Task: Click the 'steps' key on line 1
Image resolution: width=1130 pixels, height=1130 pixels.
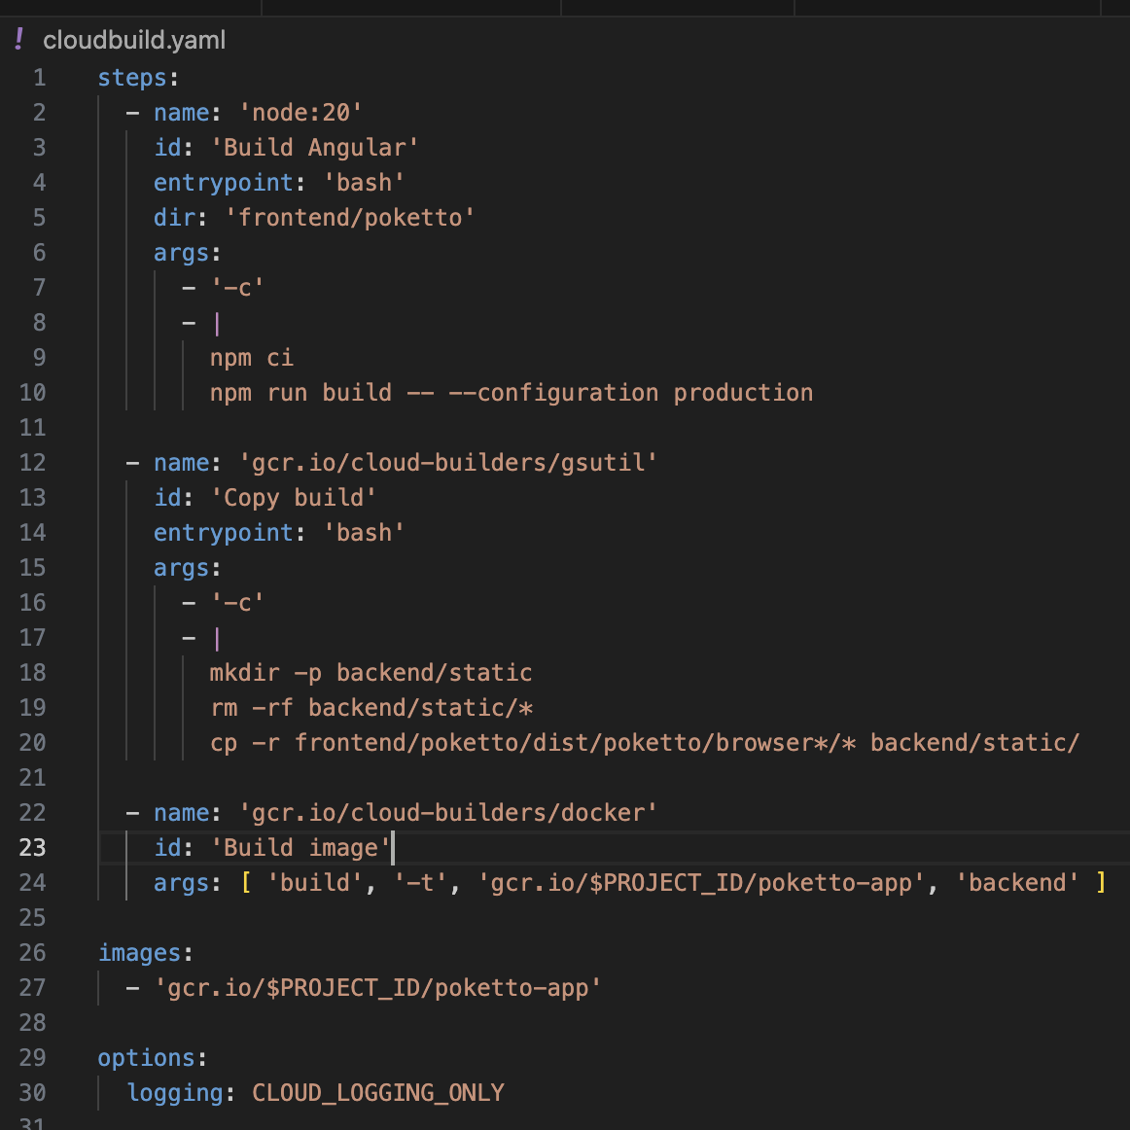Action: click(132, 78)
